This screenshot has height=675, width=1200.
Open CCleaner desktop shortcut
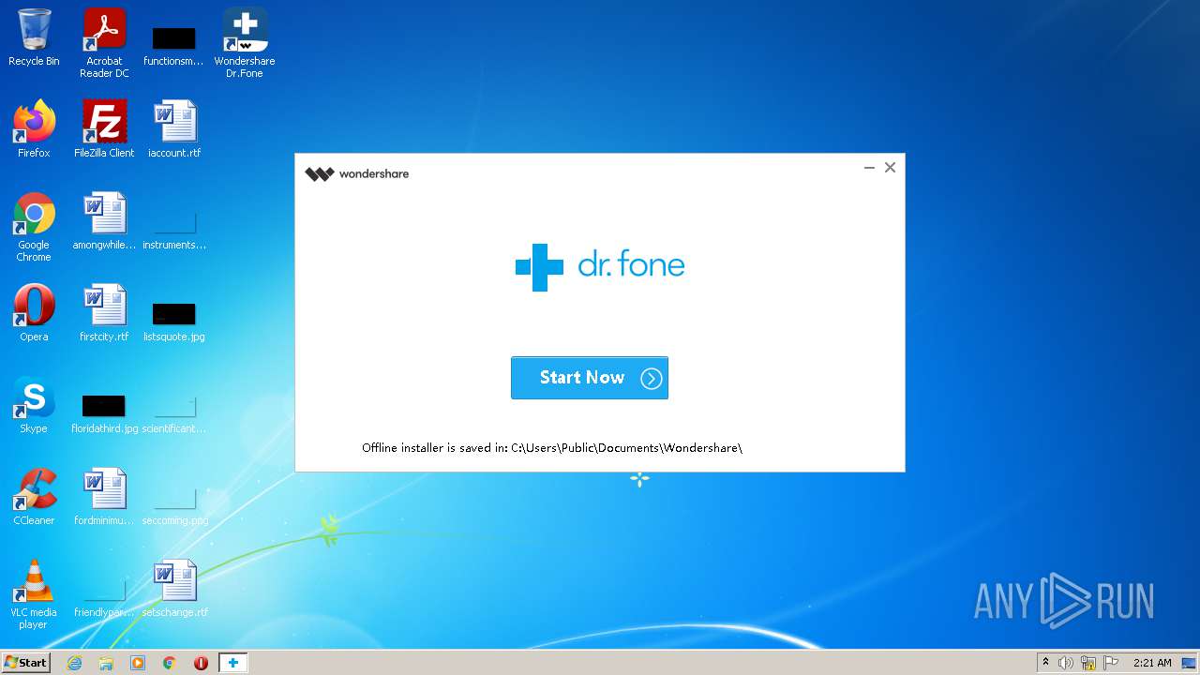click(x=34, y=497)
